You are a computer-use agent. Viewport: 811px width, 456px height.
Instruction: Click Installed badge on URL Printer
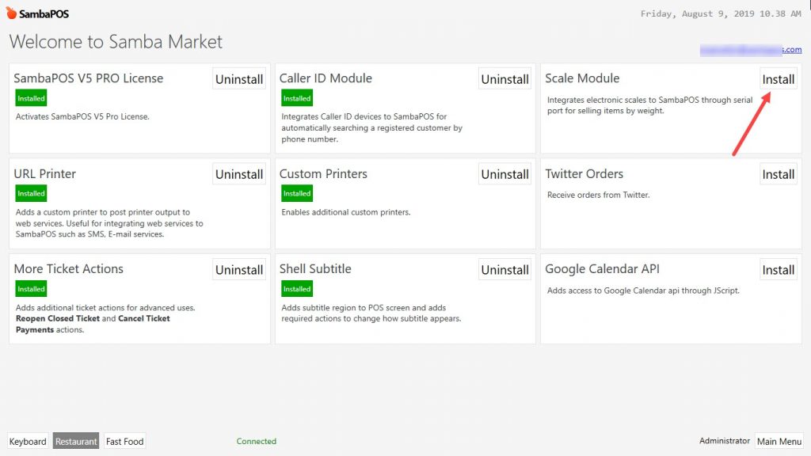coord(31,193)
